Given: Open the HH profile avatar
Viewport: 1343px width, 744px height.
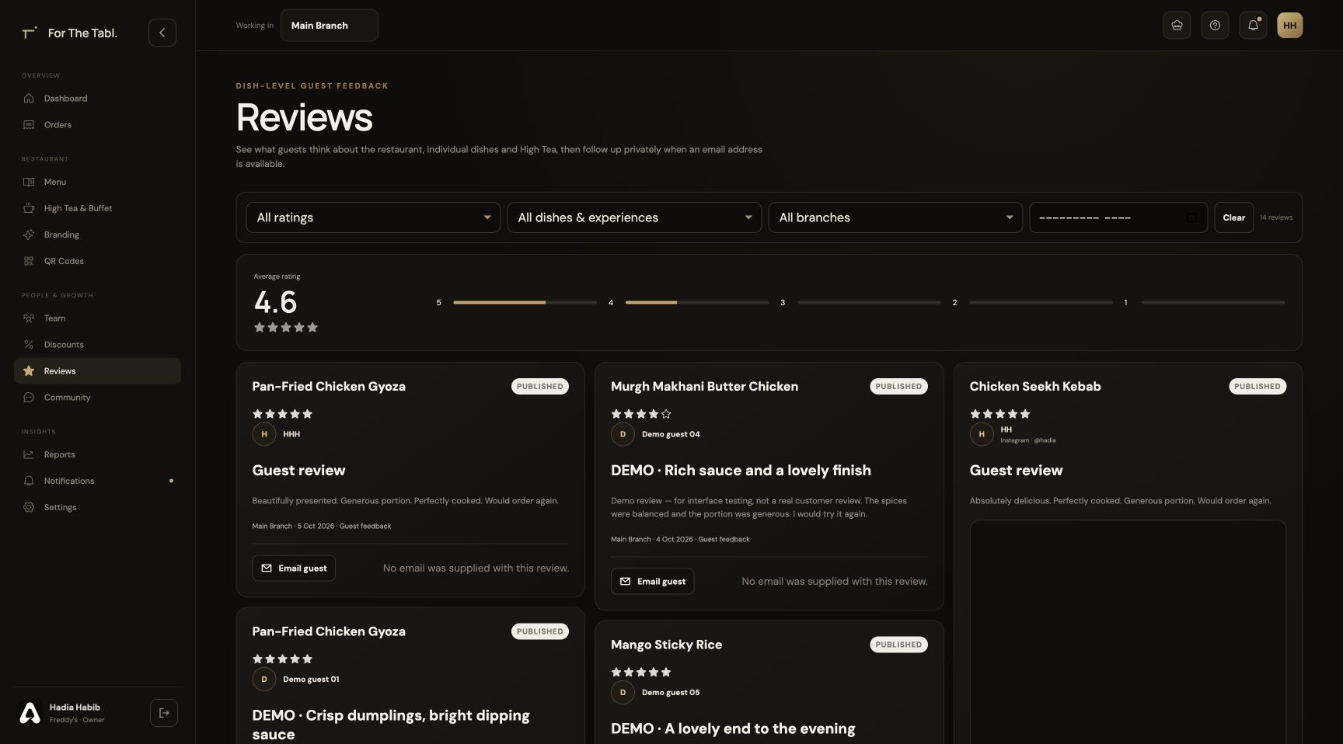Looking at the screenshot, I should coord(1289,26).
